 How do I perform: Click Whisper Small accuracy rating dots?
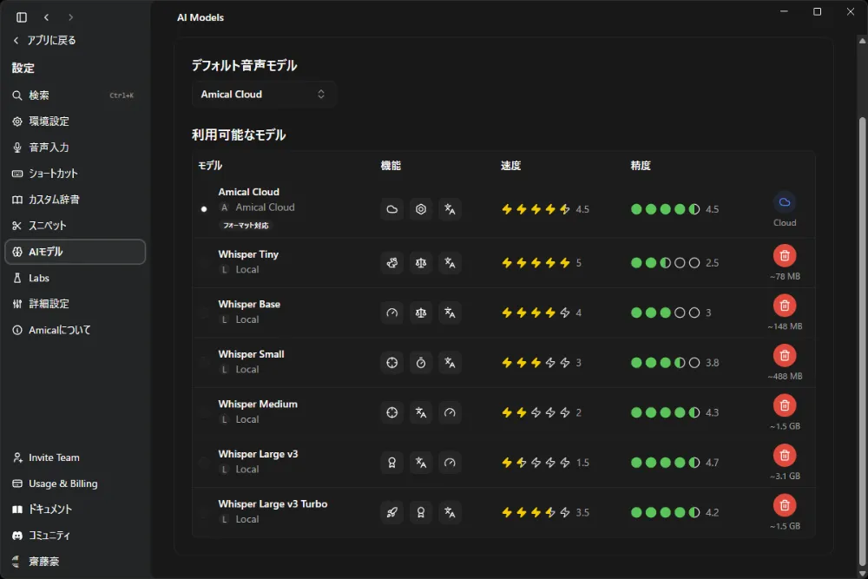click(666, 363)
